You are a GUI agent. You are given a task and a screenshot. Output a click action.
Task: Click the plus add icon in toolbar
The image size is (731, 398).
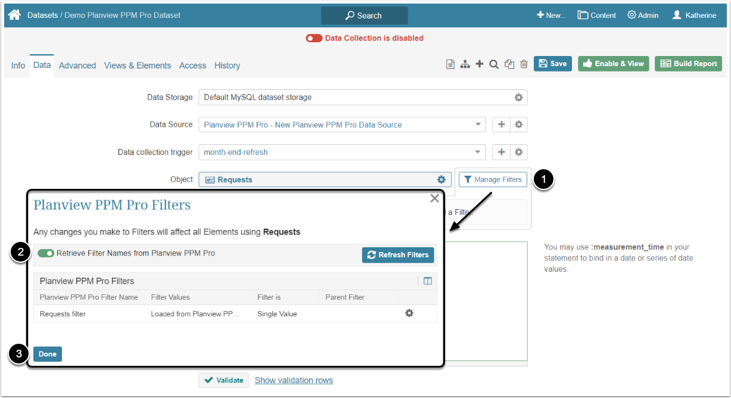pos(480,64)
